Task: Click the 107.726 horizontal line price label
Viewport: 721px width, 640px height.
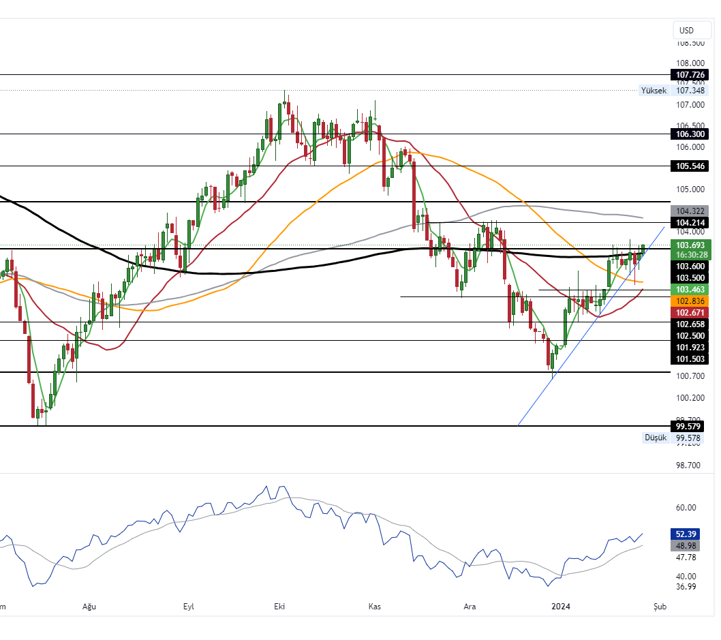Action: point(690,74)
